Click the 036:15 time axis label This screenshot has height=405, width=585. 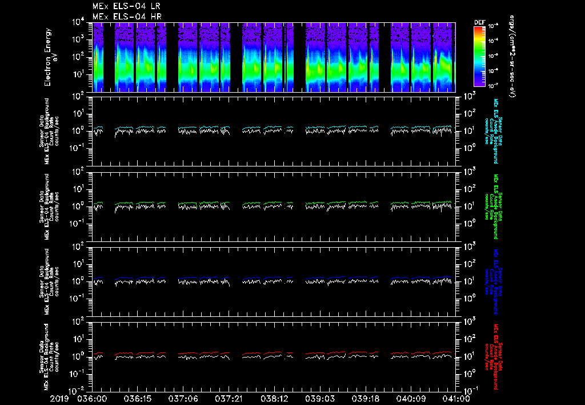(138, 399)
